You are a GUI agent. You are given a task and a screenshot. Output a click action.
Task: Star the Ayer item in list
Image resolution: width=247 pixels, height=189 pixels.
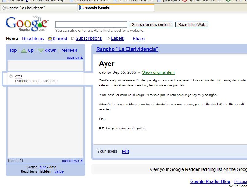point(11,76)
